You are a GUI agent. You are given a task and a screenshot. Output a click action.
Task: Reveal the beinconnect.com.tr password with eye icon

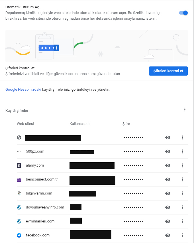[168, 179]
